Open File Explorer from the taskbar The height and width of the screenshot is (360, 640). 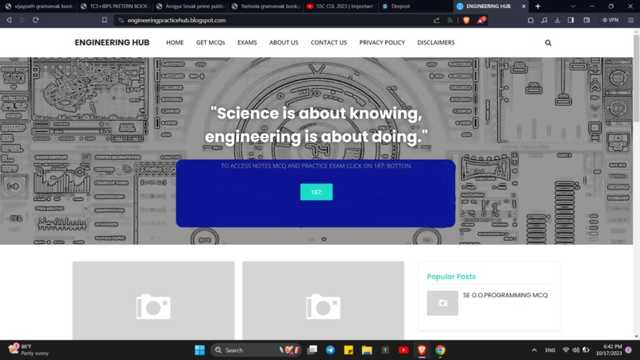coord(367,350)
